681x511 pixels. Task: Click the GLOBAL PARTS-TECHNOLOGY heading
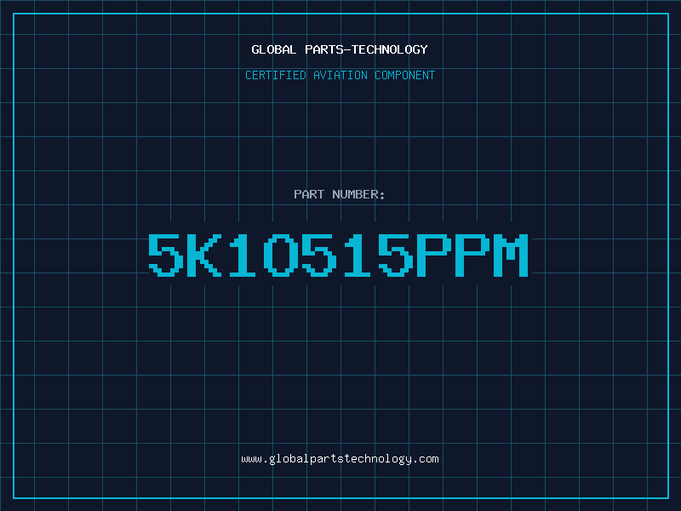(340, 49)
